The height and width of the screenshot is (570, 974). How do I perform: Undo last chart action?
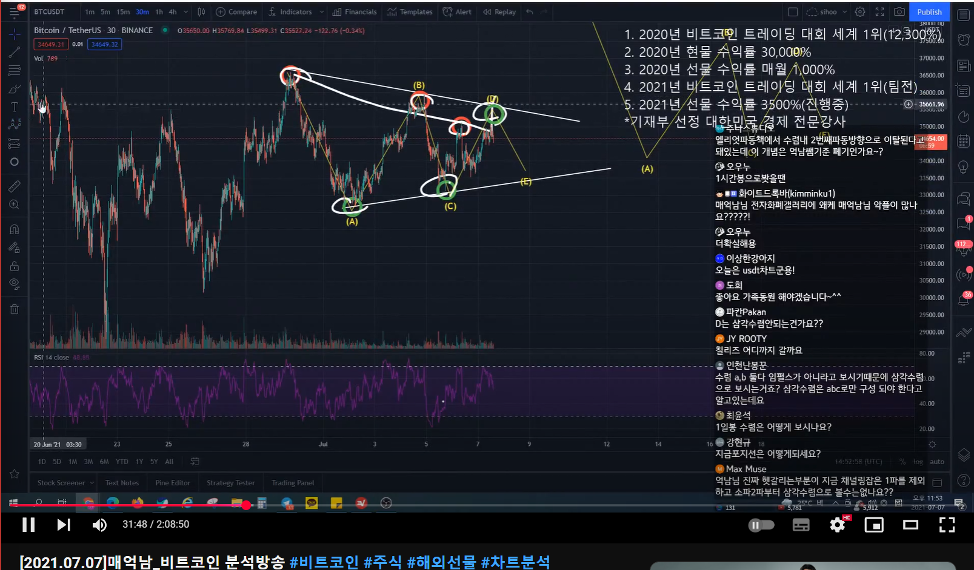tap(530, 11)
